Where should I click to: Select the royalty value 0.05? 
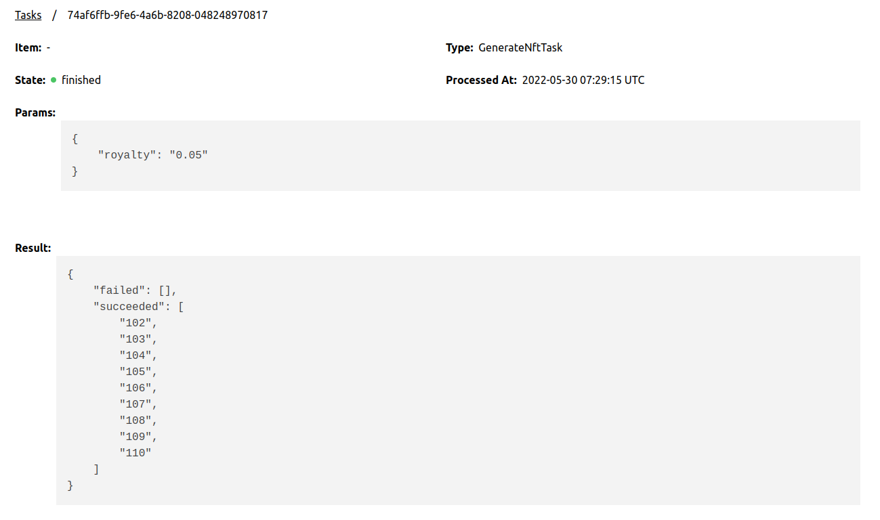190,154
